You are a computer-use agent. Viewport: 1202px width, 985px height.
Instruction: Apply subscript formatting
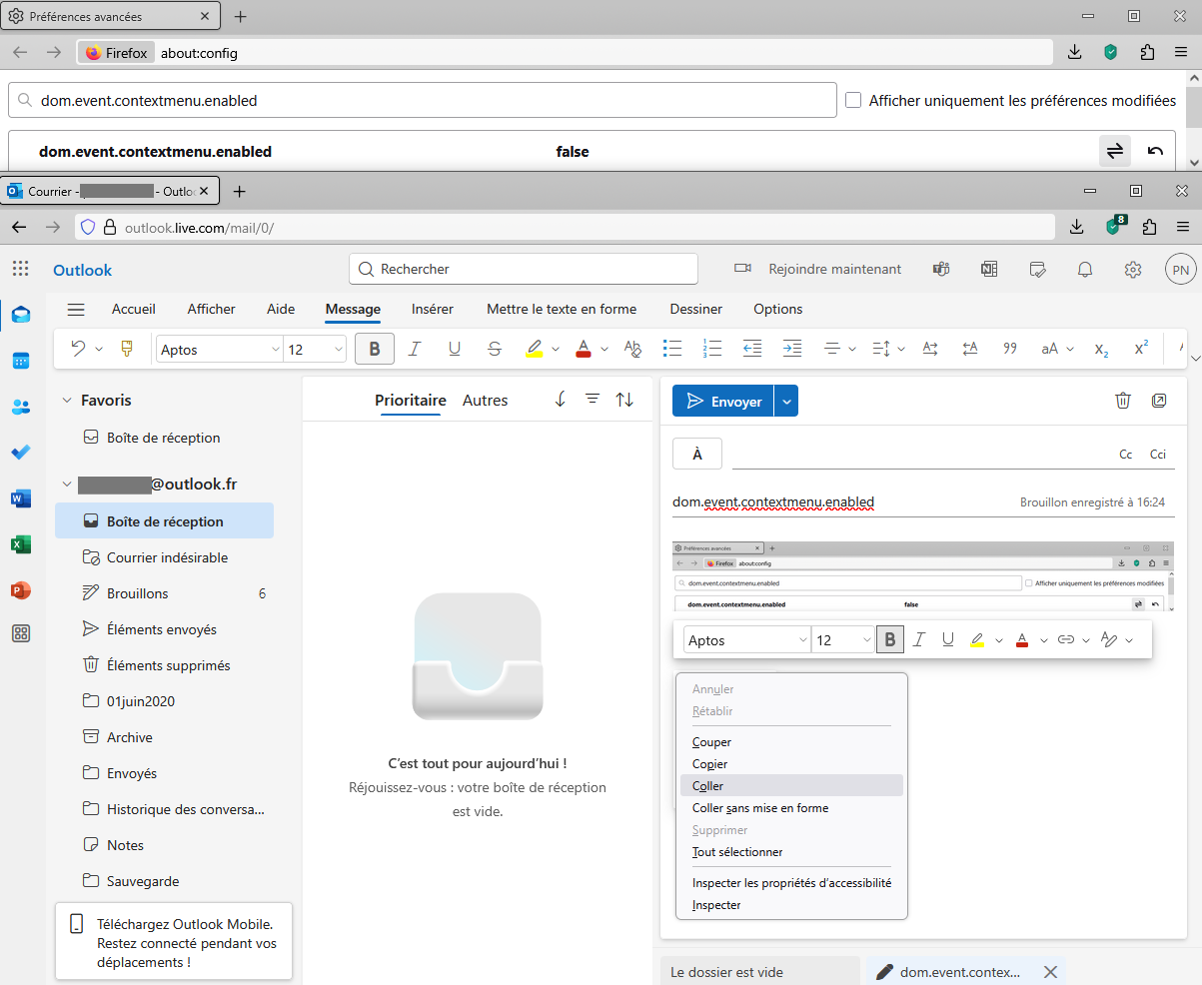1101,349
